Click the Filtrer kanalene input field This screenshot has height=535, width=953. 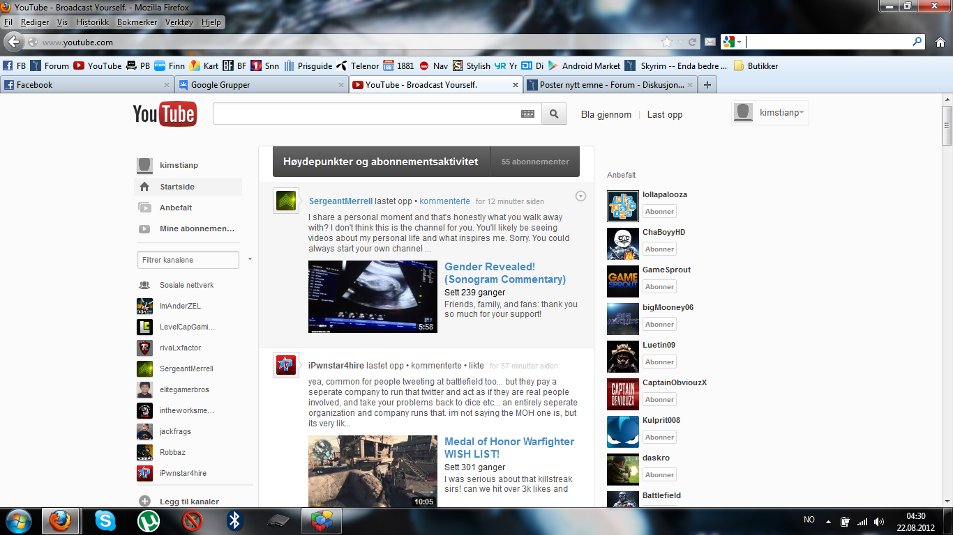point(188,260)
